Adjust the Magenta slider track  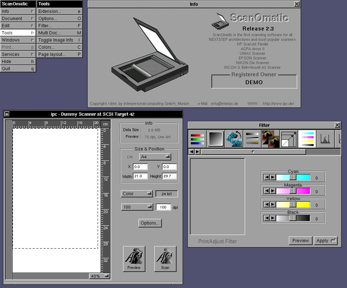click(293, 191)
